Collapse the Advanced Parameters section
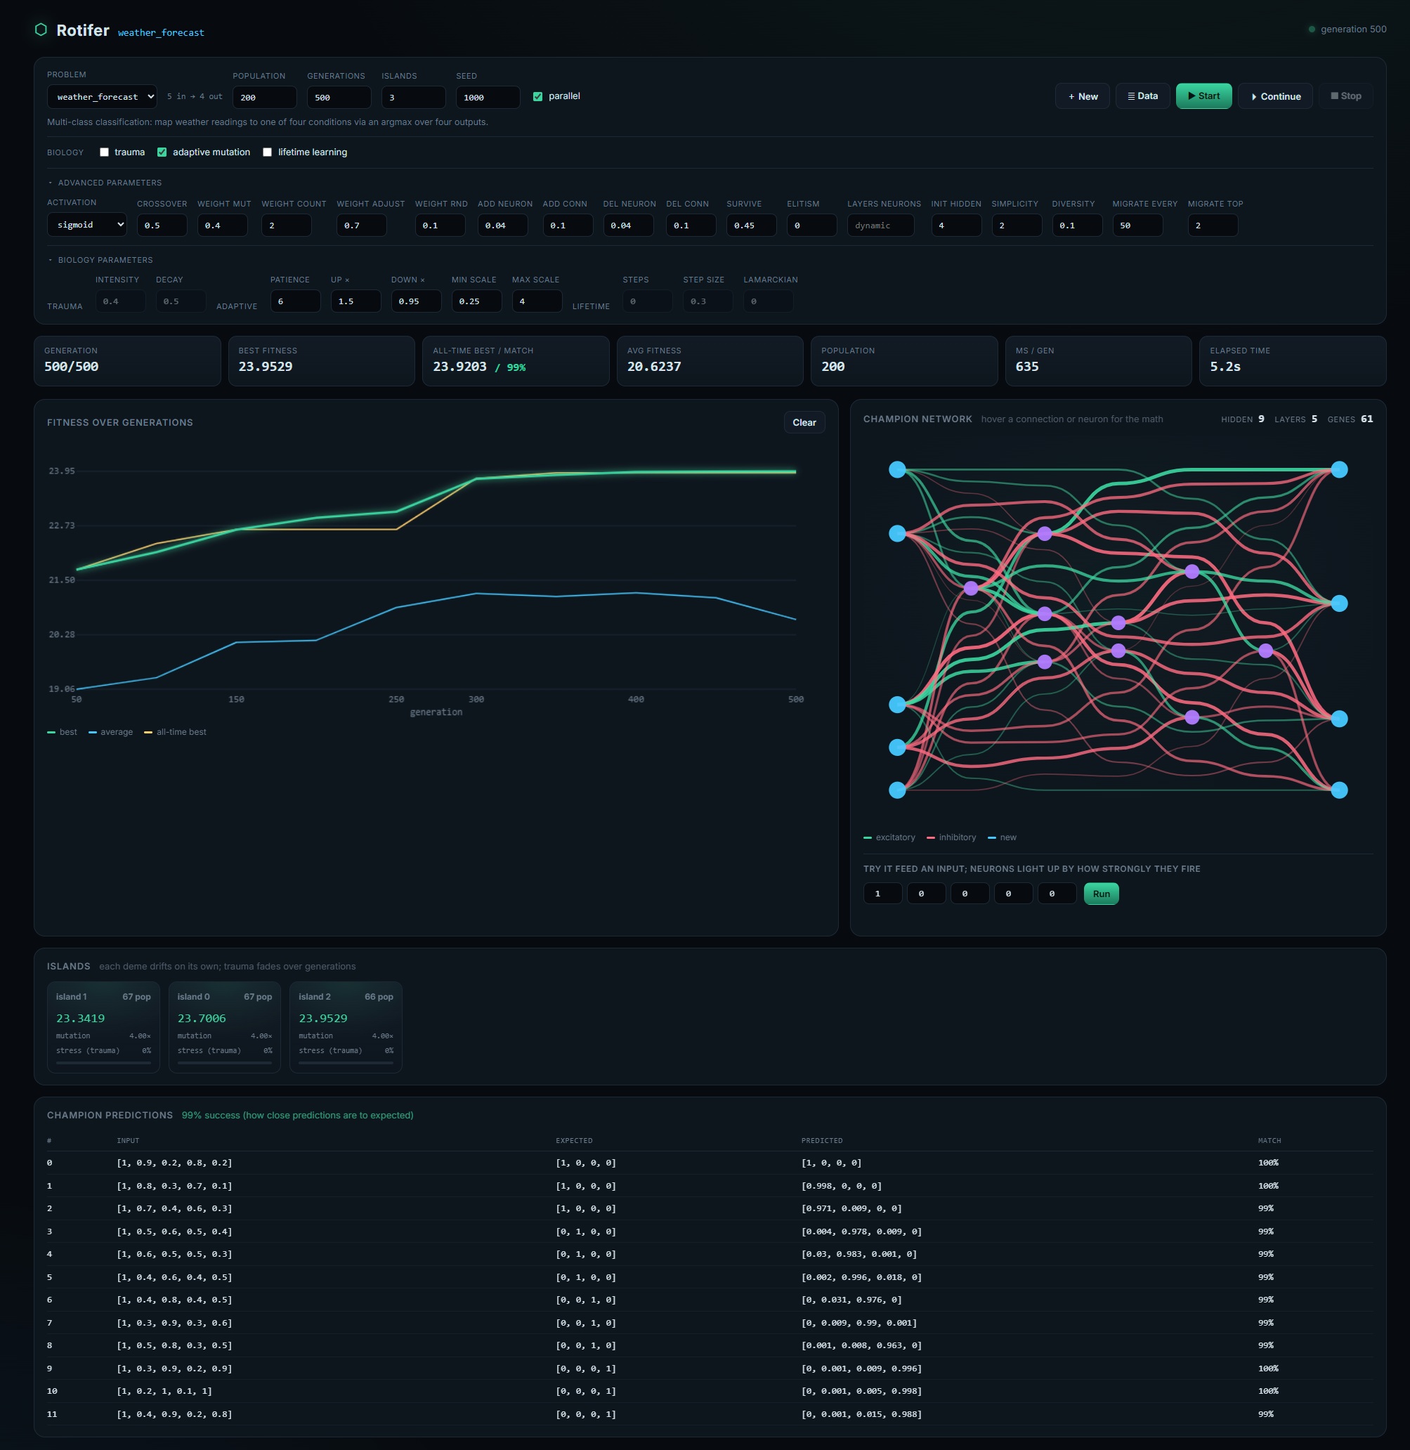The height and width of the screenshot is (1450, 1410). [105, 183]
